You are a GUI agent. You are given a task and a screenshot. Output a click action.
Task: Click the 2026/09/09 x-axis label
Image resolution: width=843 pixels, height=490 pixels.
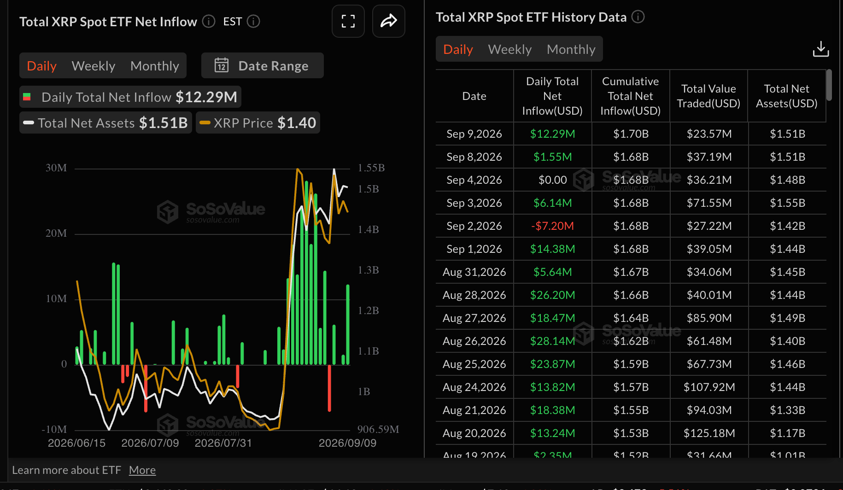347,443
